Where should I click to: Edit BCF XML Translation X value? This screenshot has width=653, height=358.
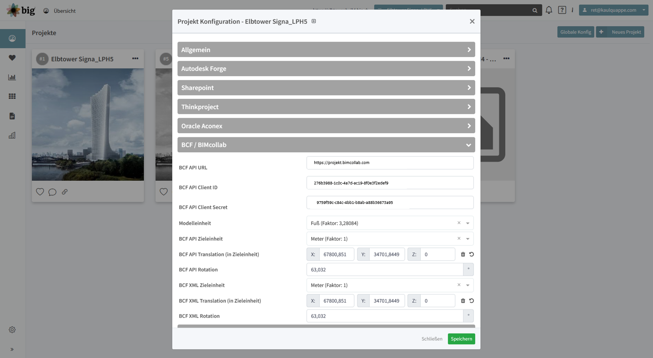pos(336,300)
